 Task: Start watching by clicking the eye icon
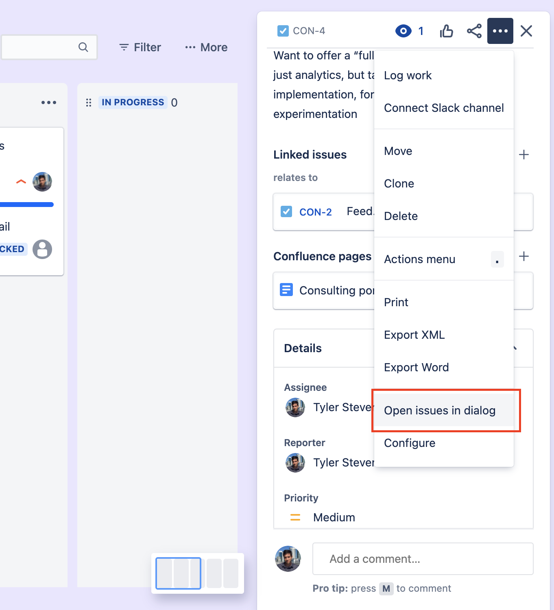click(403, 31)
